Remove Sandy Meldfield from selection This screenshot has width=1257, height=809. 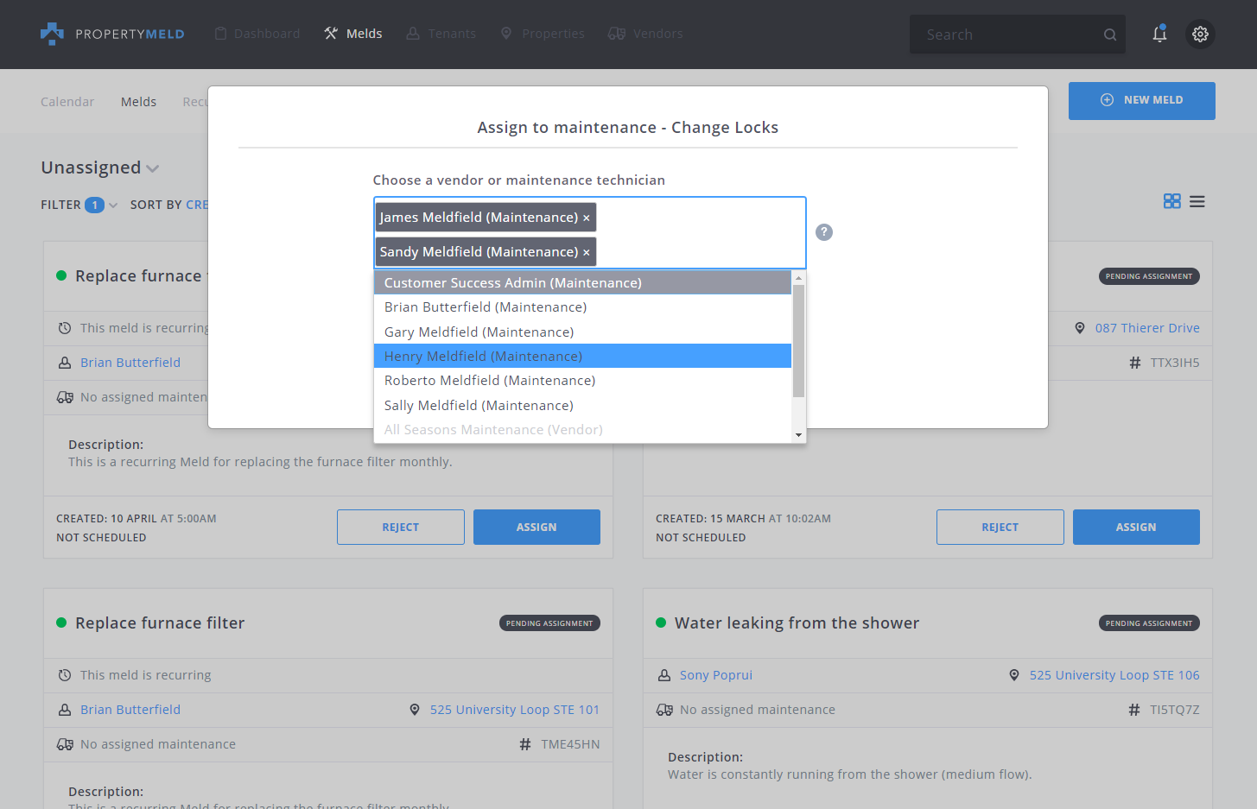pyautogui.click(x=587, y=252)
